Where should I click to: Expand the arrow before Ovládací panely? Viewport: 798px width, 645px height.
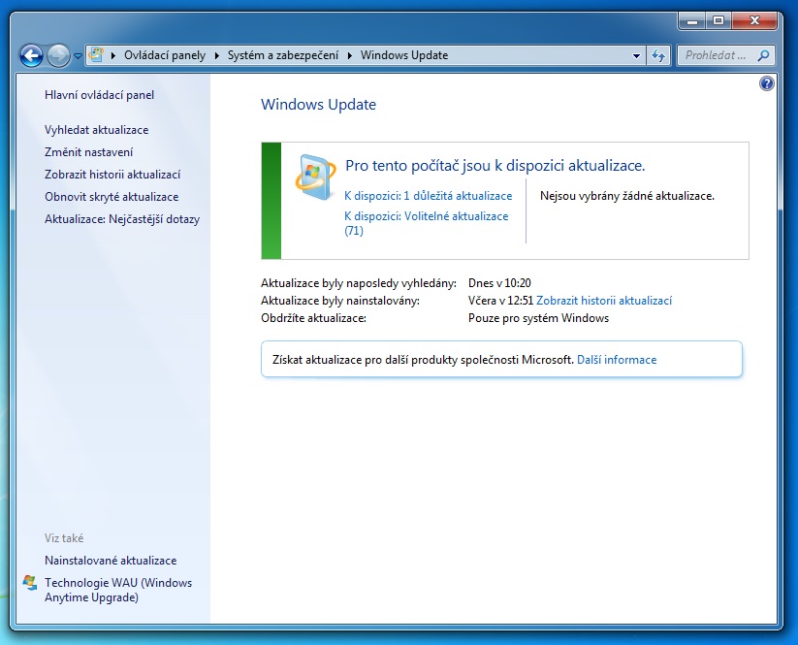[x=113, y=55]
